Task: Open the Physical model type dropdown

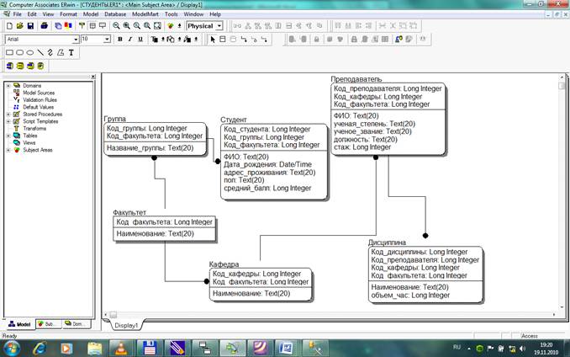Action: tap(219, 26)
